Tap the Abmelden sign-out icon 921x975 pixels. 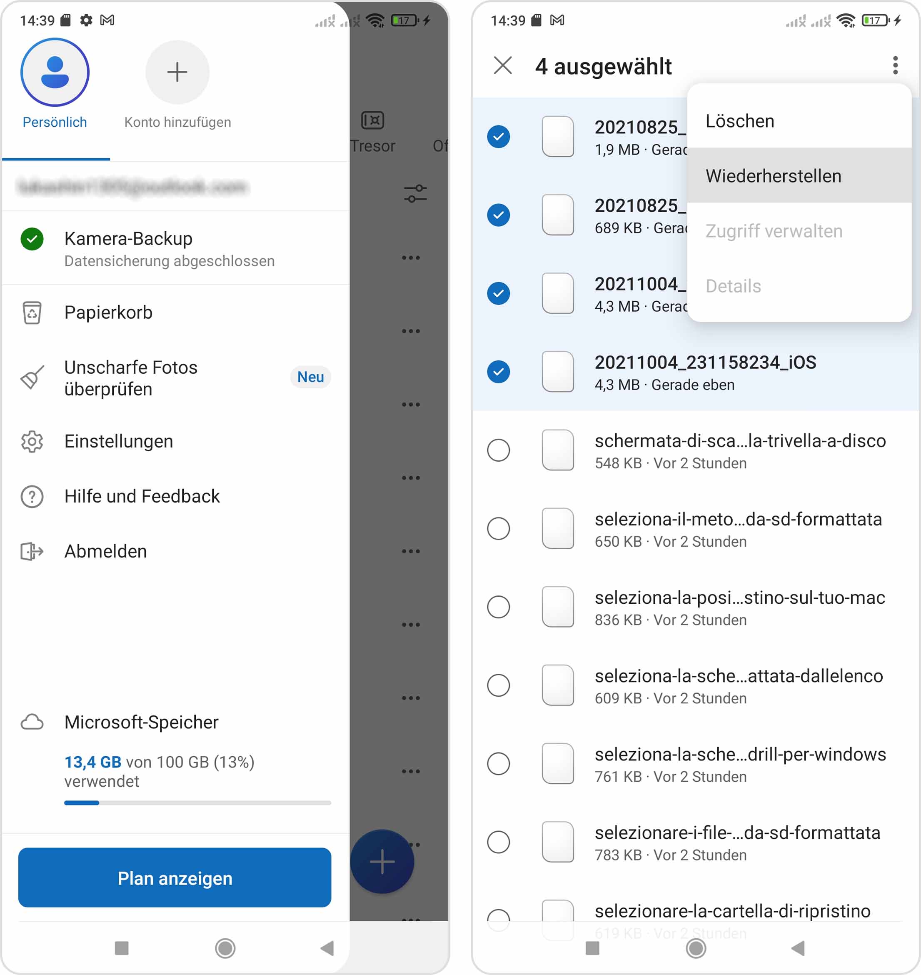pyautogui.click(x=32, y=551)
